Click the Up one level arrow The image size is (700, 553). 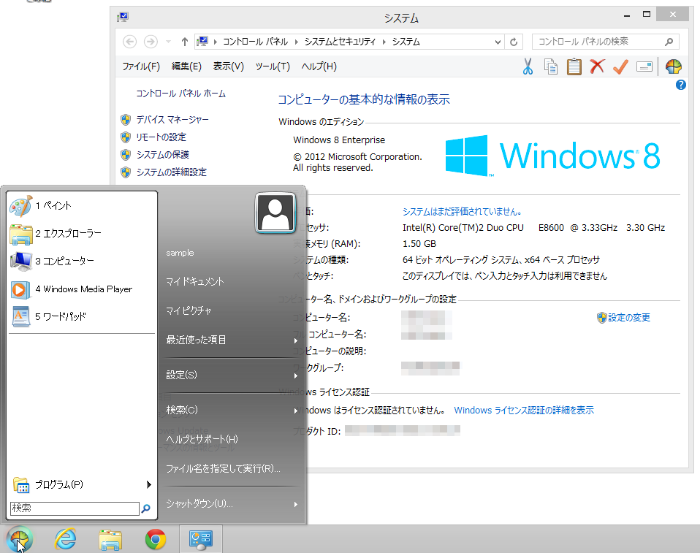click(184, 42)
